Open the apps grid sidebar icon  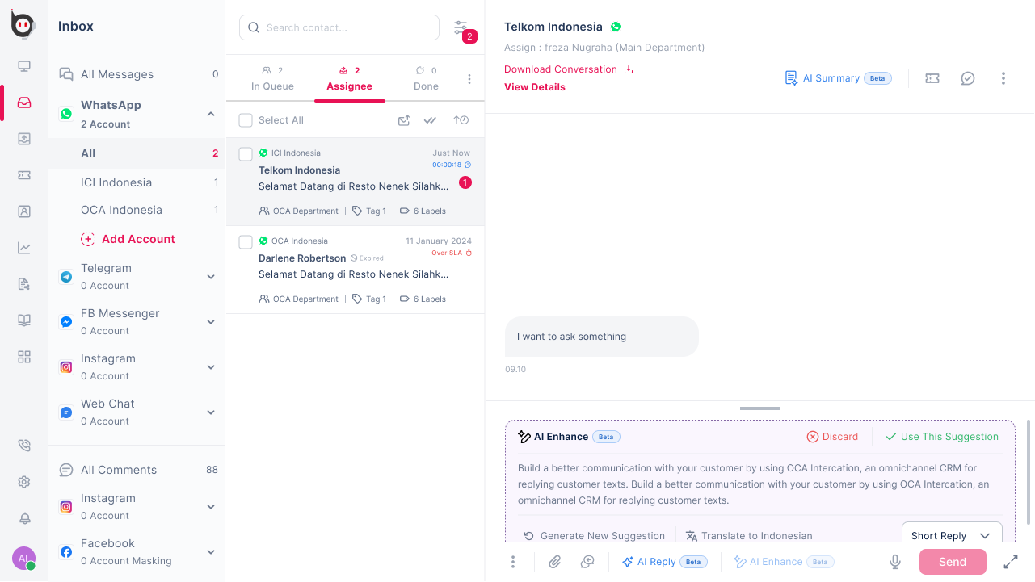(x=24, y=357)
